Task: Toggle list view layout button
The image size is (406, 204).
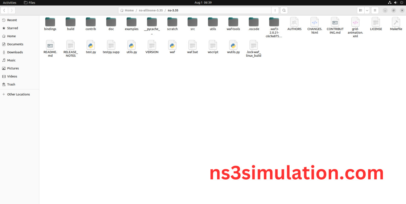Action: point(361,10)
